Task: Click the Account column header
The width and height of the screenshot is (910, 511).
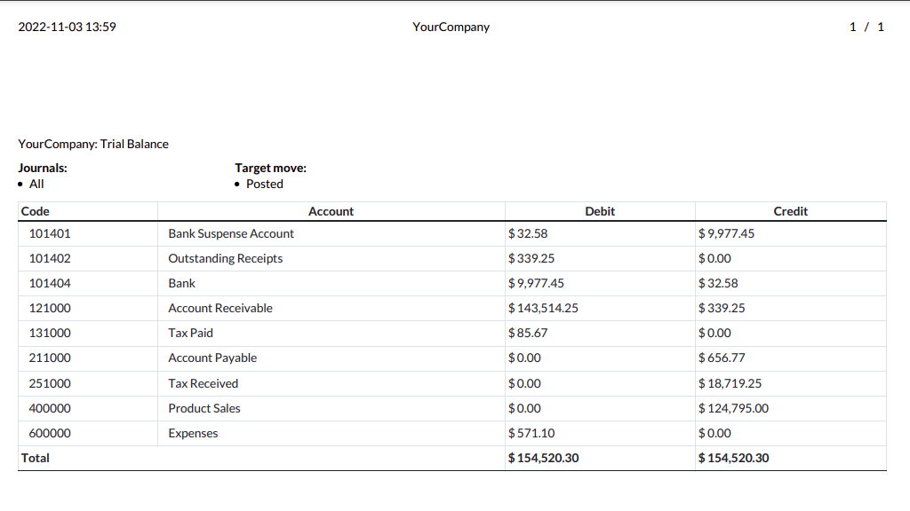Action: click(x=331, y=211)
